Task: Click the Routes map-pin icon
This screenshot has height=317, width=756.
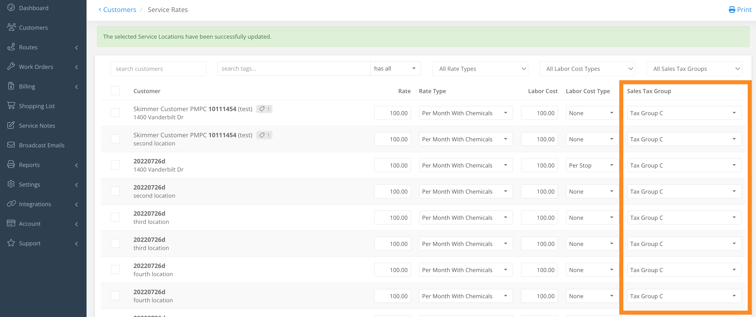Action: [x=11, y=47]
